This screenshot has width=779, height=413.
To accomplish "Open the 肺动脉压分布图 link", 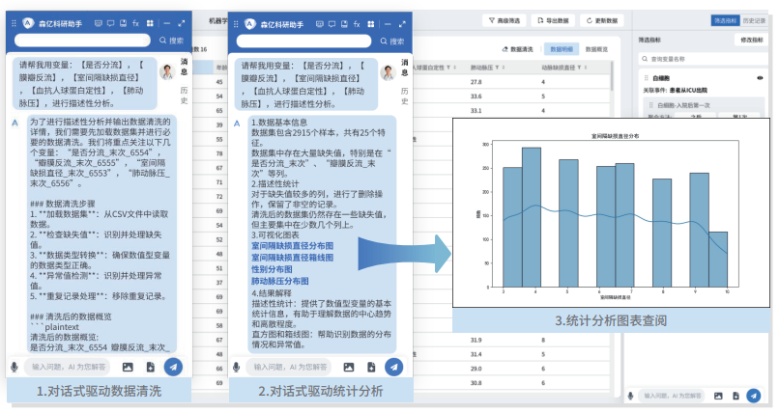I will [x=279, y=281].
